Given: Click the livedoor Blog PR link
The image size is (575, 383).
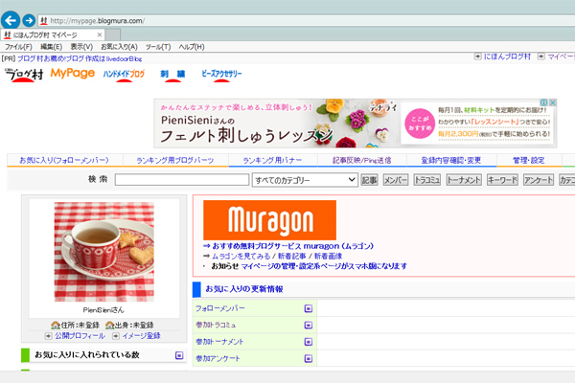Looking at the screenshot, I should 80,58.
